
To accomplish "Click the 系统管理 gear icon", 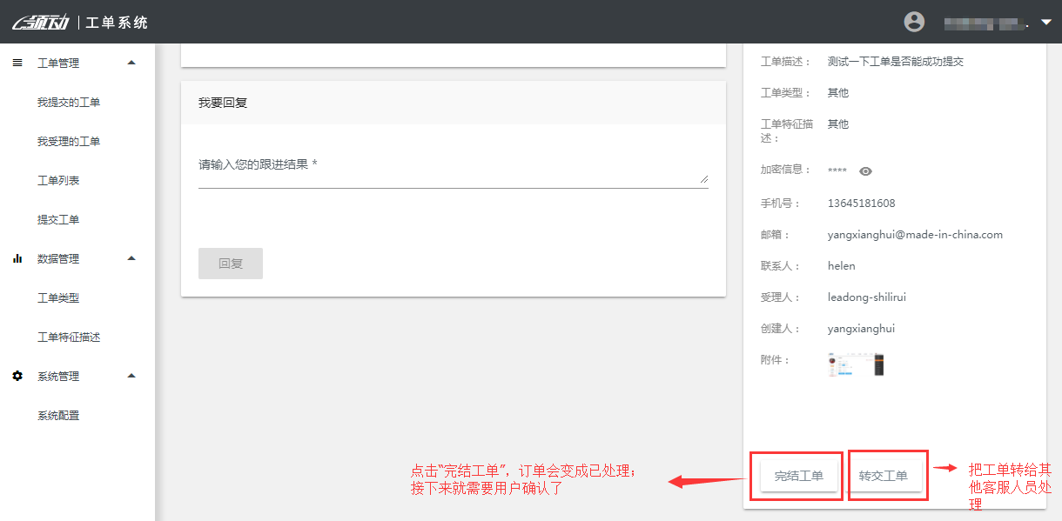I will point(17,376).
